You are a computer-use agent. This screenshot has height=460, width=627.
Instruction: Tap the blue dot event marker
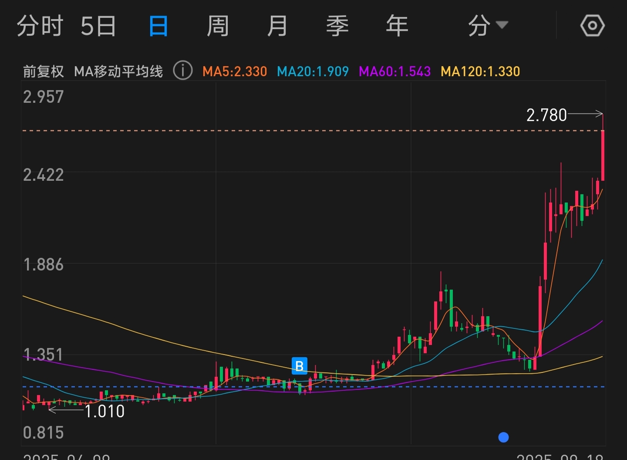tap(503, 437)
